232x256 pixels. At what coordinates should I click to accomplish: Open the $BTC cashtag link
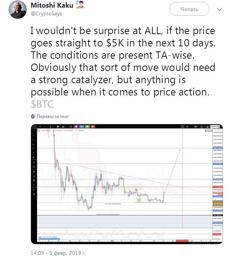(x=42, y=104)
